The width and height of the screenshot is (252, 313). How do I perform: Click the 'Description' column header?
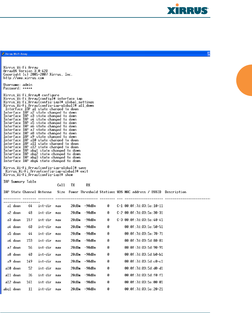(x=175, y=192)
